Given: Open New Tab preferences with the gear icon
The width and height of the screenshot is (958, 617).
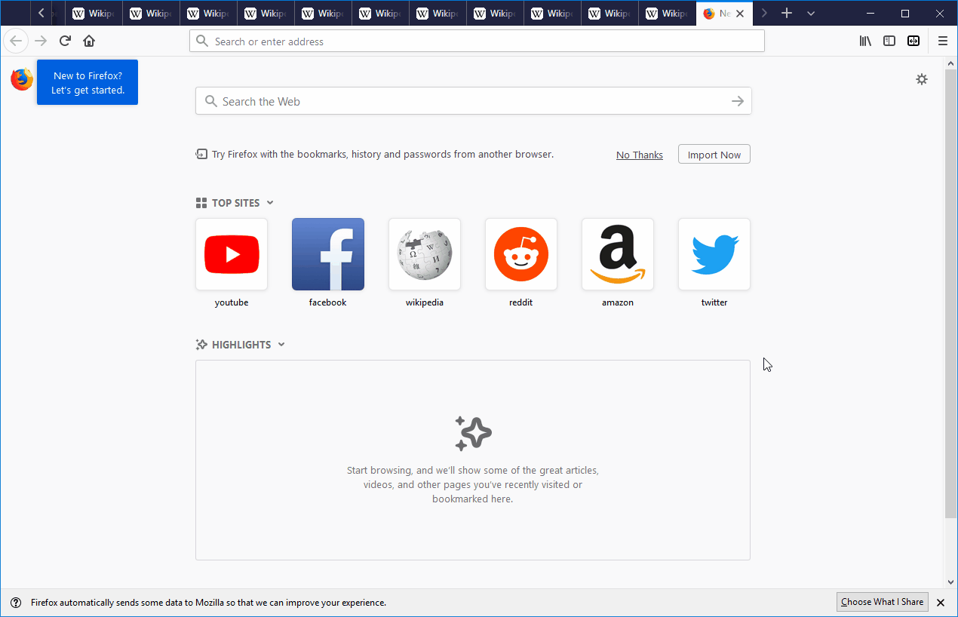Looking at the screenshot, I should point(922,79).
